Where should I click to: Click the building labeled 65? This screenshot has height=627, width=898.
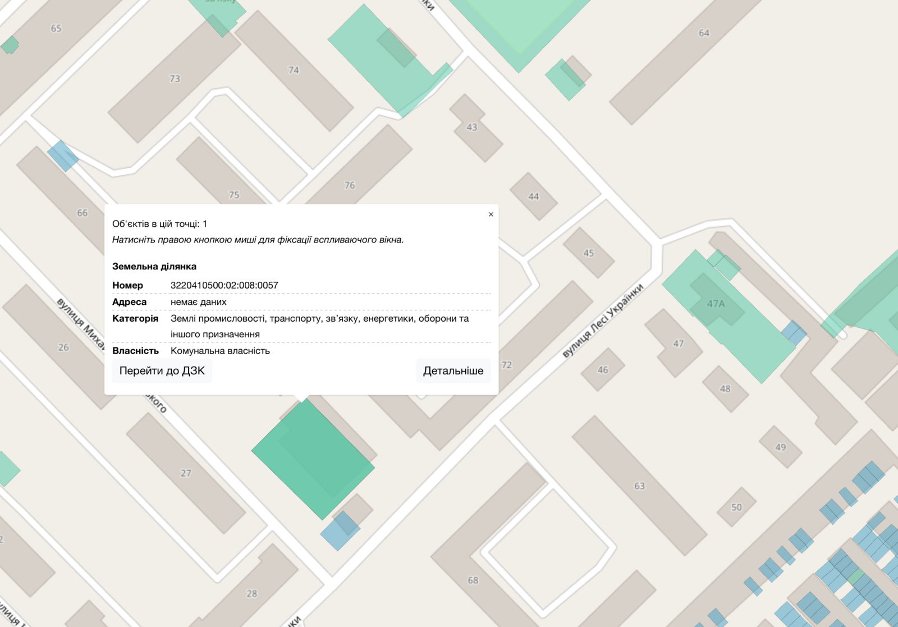56,29
